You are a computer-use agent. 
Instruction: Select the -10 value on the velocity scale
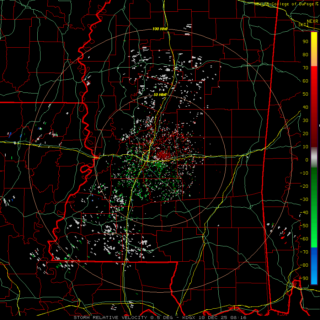(304, 173)
